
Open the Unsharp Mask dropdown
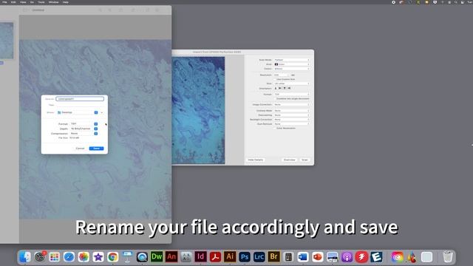(x=292, y=111)
